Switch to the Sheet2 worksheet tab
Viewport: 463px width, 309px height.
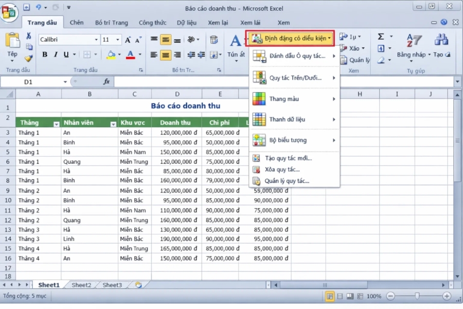81,285
